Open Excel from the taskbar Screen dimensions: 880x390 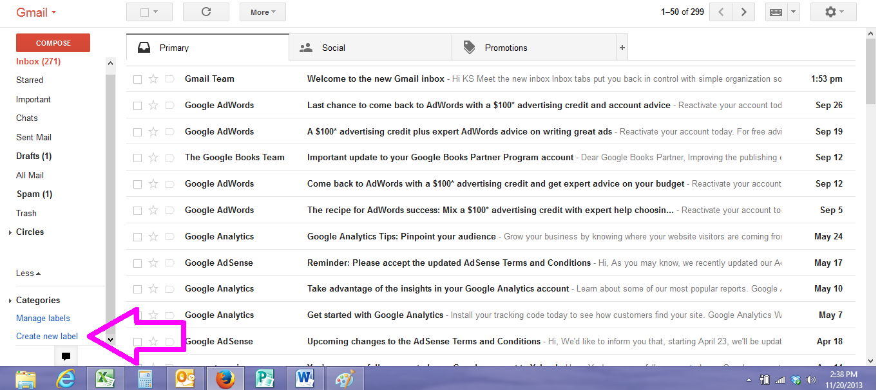tap(105, 379)
